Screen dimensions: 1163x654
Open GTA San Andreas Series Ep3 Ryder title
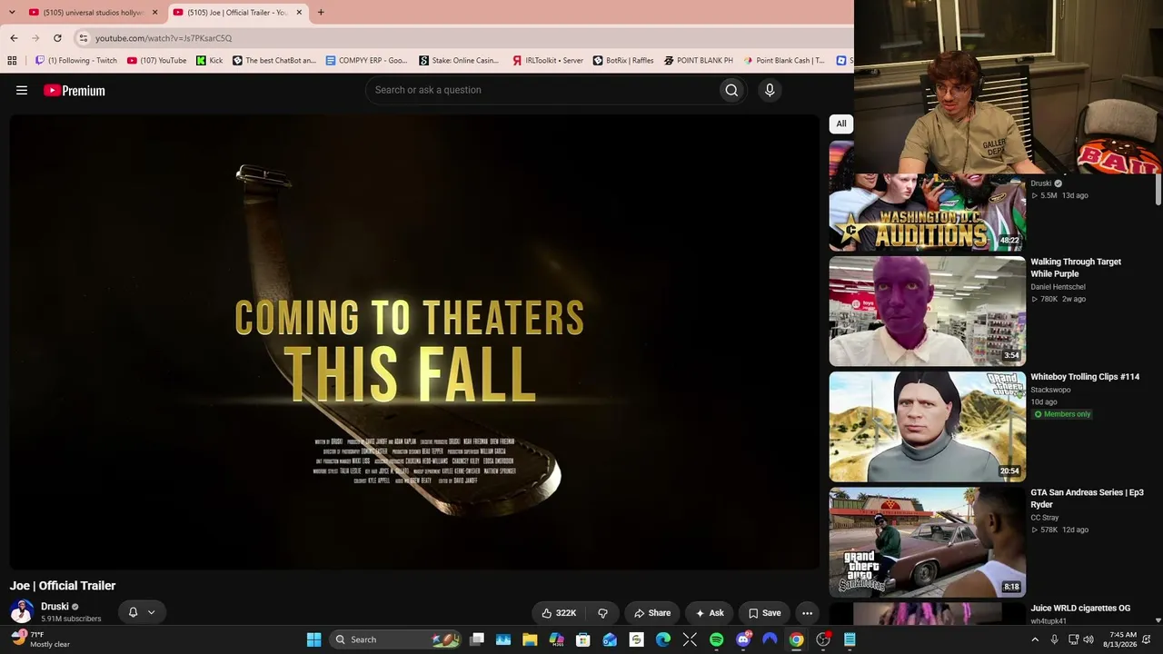pos(1087,499)
